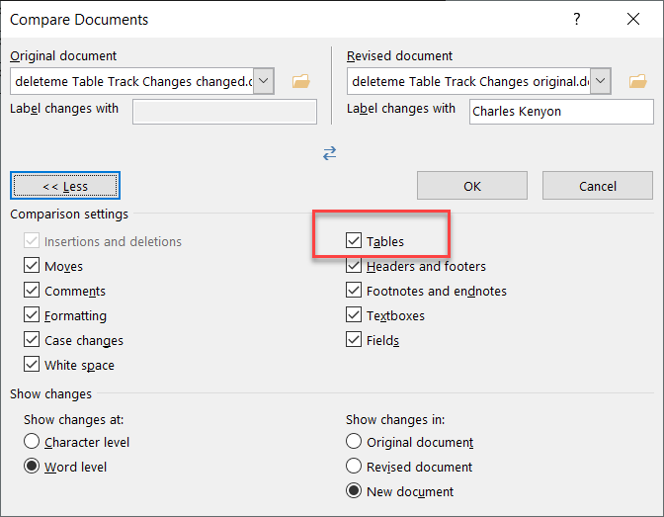Uncheck the Fields checkbox
This screenshot has width=664, height=517.
[354, 340]
